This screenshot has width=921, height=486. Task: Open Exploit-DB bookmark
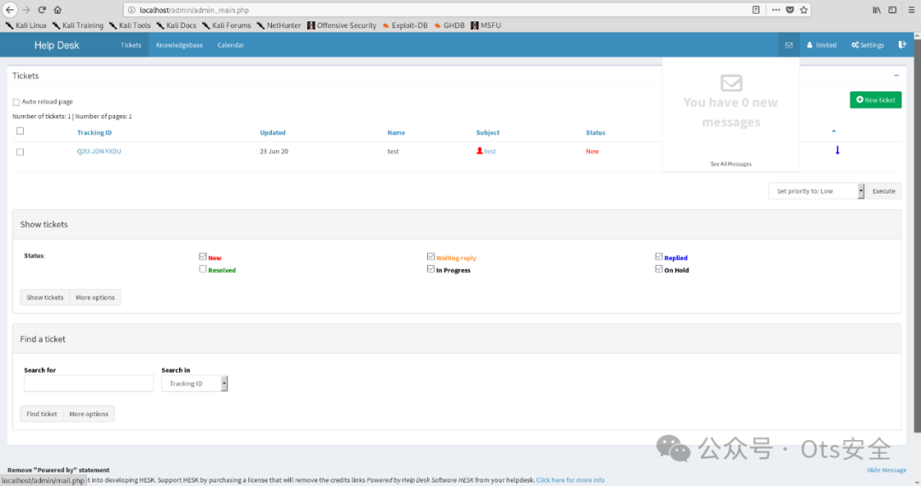point(405,26)
